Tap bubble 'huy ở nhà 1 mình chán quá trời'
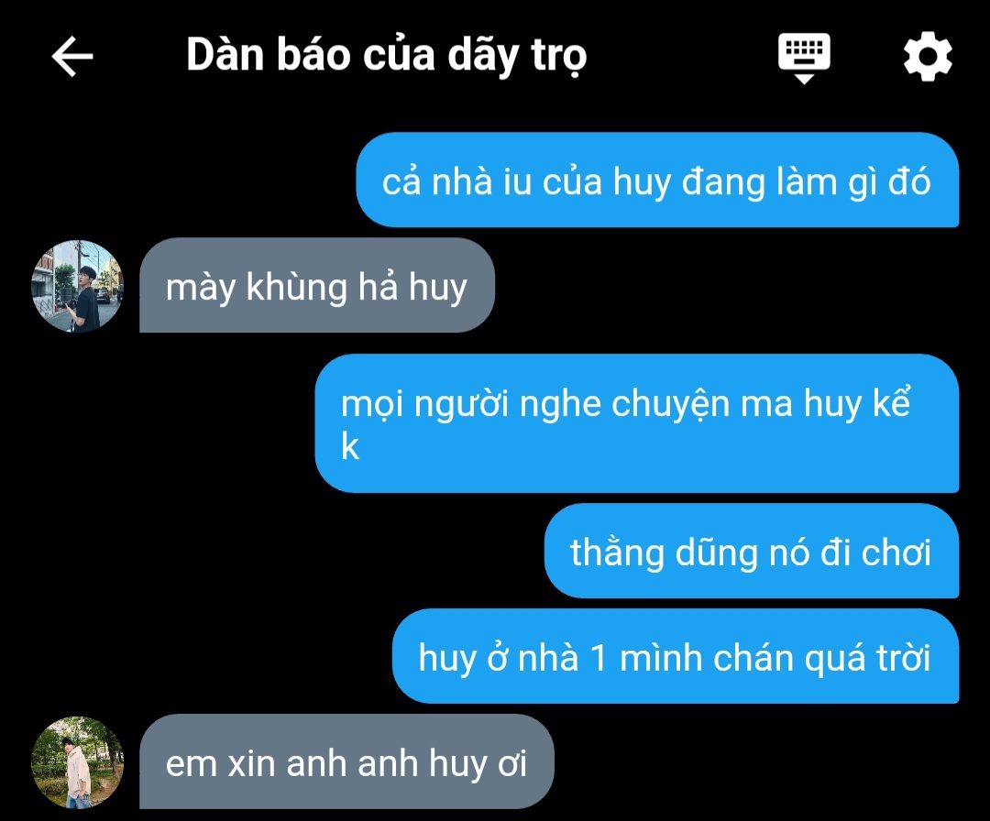Screen dimensions: 990x821 676,656
